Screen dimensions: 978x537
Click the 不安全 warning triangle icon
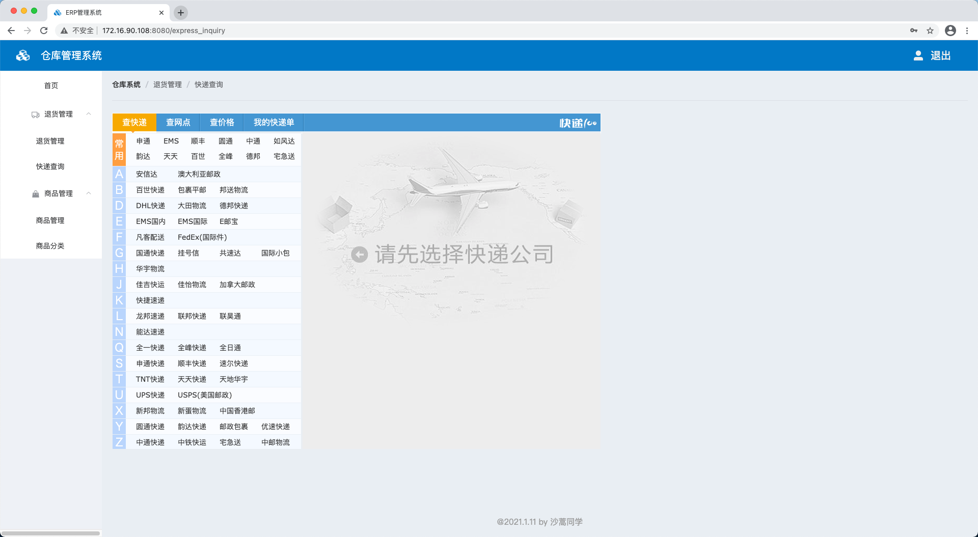[64, 31]
